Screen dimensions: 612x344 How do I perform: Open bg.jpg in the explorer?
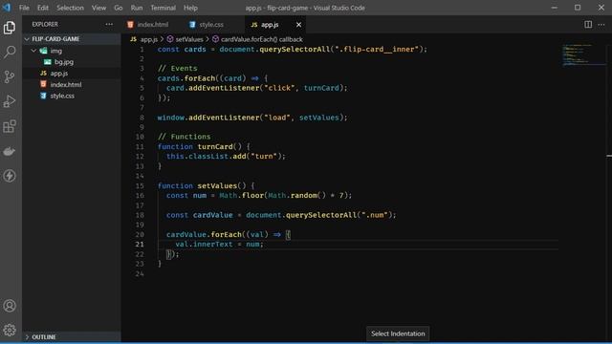pyautogui.click(x=64, y=62)
